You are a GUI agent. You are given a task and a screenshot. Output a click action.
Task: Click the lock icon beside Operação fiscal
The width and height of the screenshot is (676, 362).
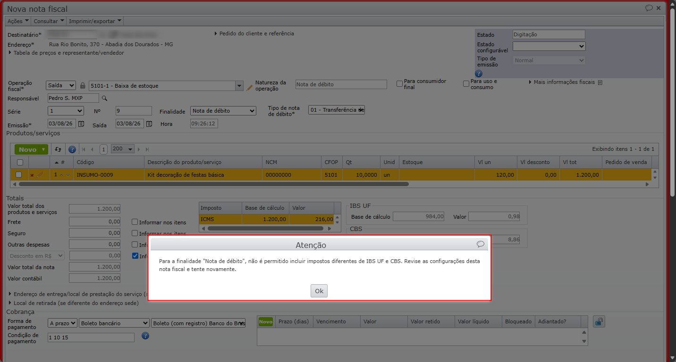(x=83, y=86)
